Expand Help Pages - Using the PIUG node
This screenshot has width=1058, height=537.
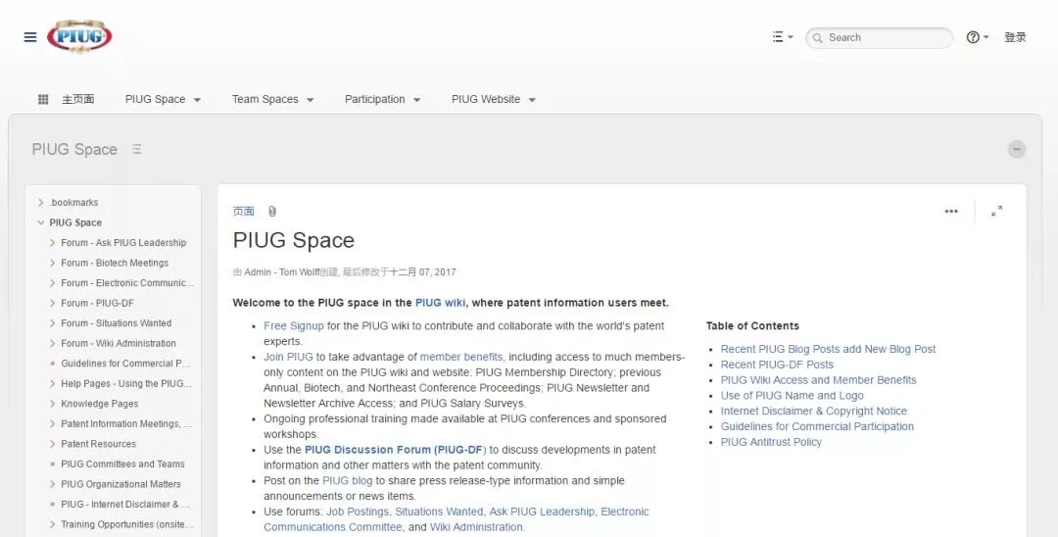coord(52,384)
